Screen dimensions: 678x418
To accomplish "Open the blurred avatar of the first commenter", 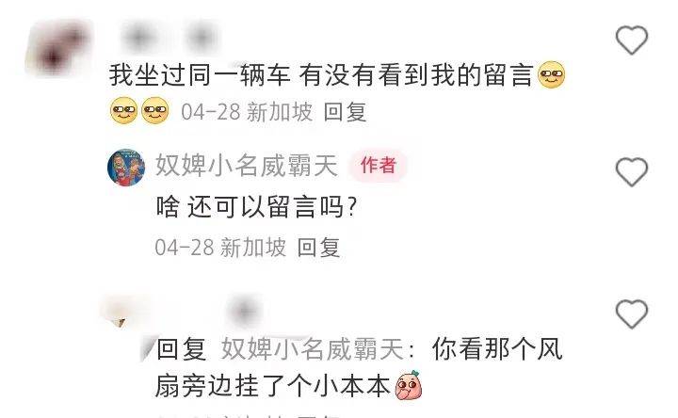I will 59,48.
